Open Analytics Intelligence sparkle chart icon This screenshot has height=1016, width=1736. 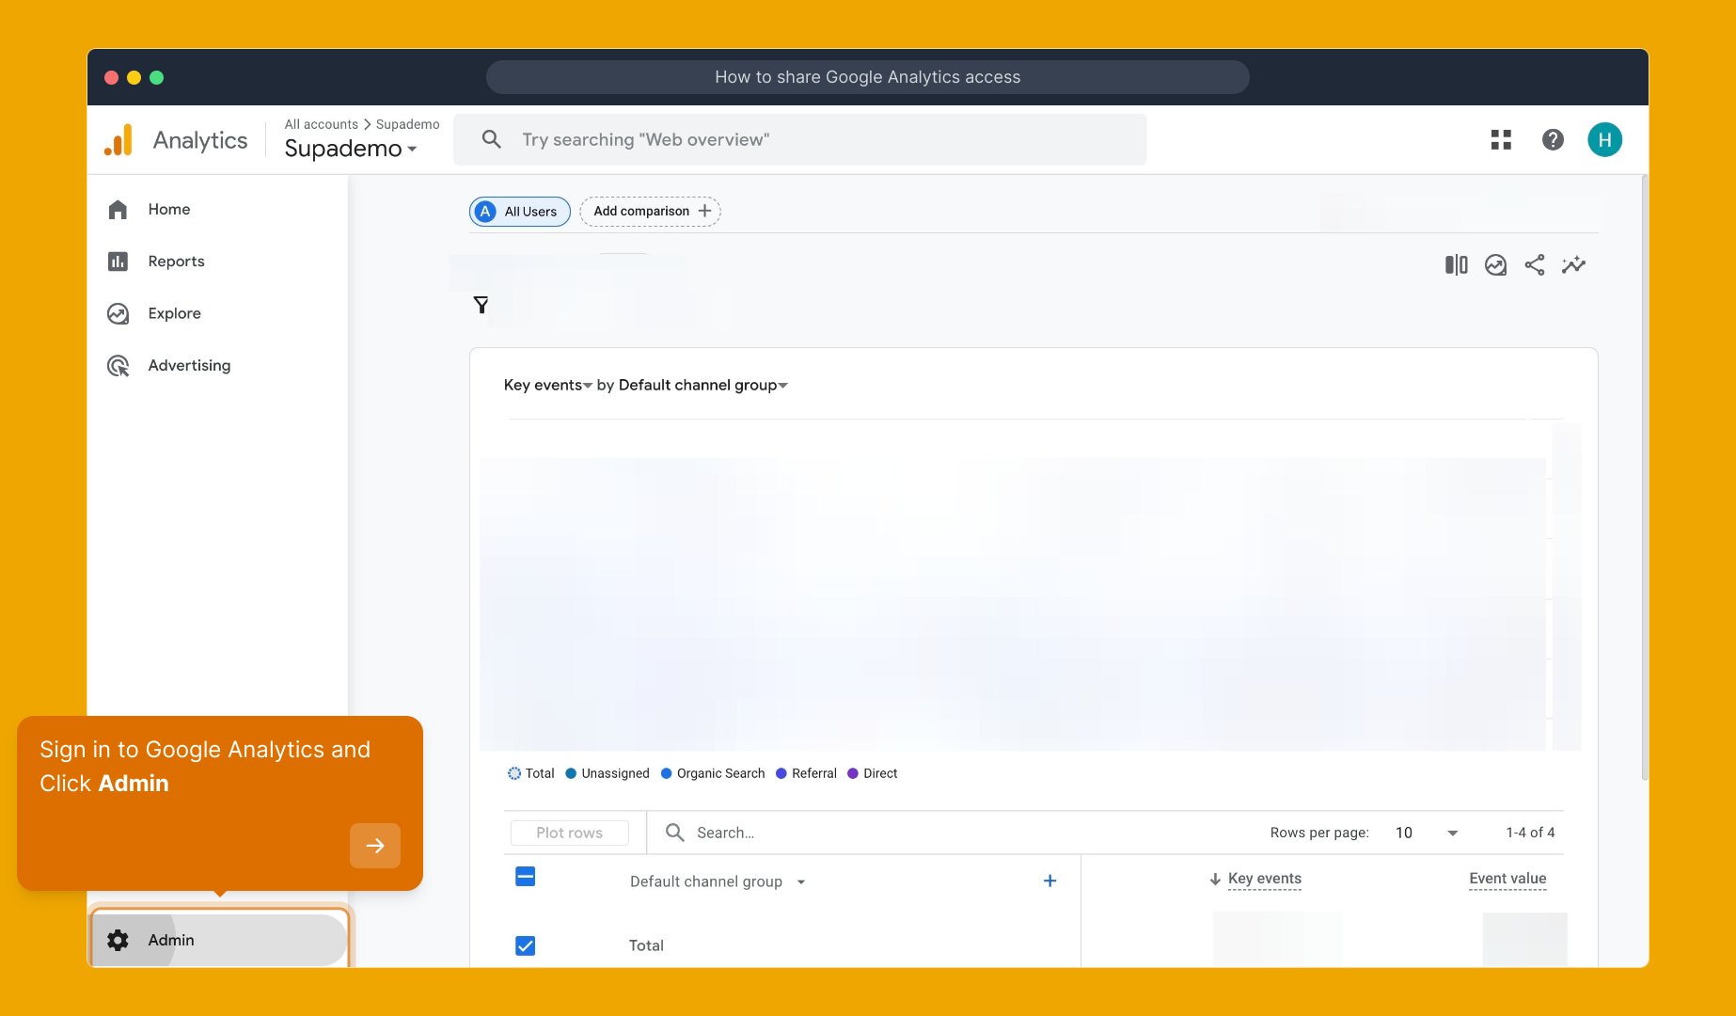click(1574, 265)
